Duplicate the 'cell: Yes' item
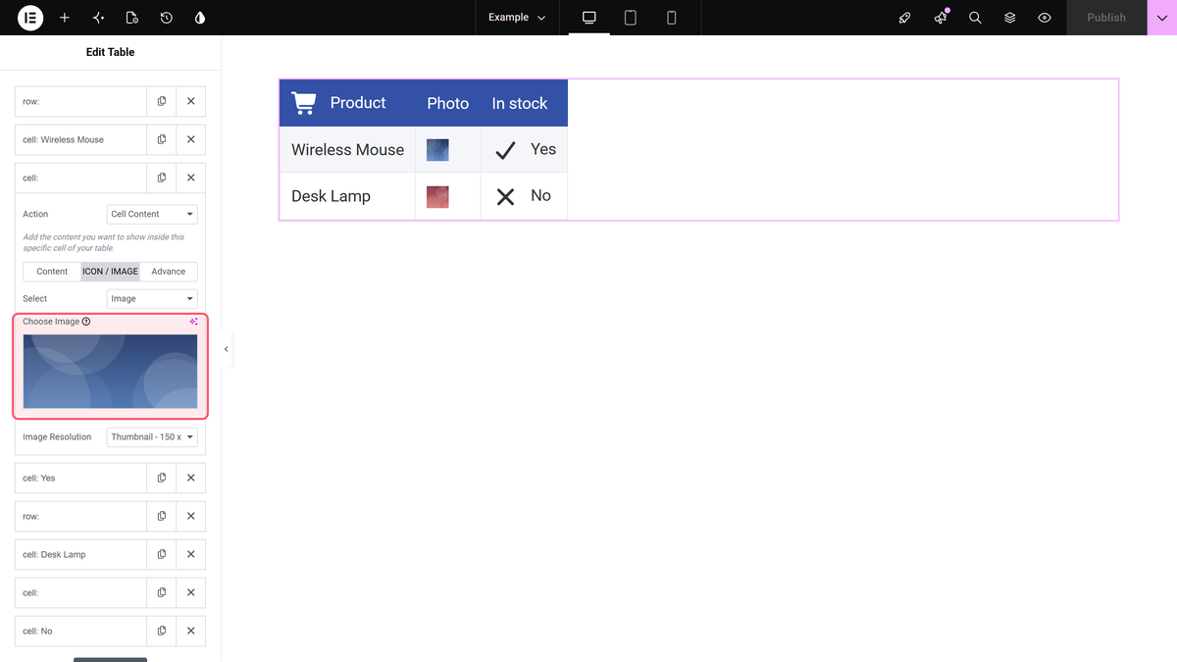This screenshot has height=662, width=1177. 162,478
